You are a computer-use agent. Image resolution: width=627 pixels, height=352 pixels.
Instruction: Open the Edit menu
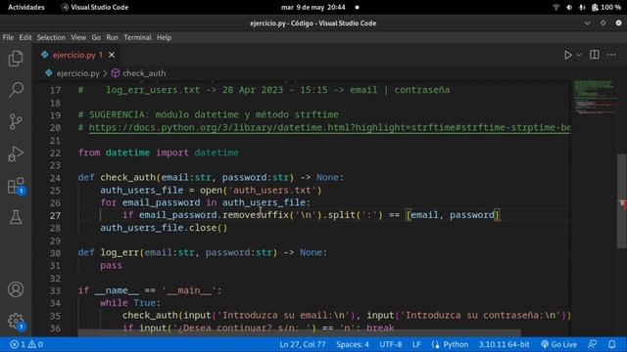25,37
